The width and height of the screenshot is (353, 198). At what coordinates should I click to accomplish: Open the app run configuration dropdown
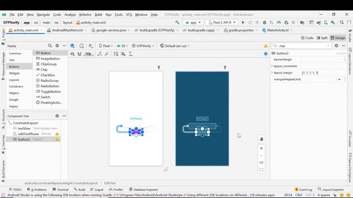193,23
